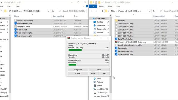The width and height of the screenshot is (178, 100).
Task: Open address history dropdown in right window
Action: pyautogui.click(x=149, y=11)
